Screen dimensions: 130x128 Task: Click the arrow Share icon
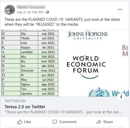coord(99,122)
